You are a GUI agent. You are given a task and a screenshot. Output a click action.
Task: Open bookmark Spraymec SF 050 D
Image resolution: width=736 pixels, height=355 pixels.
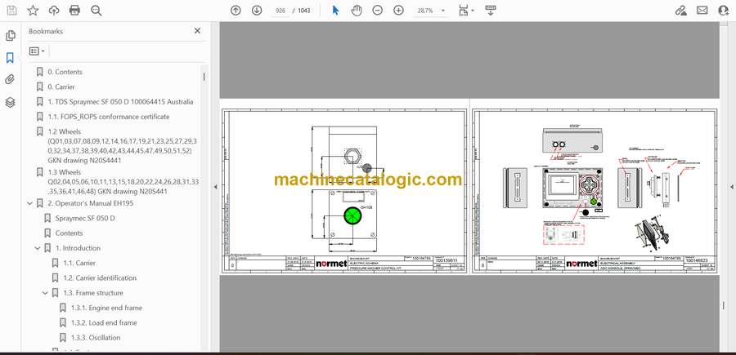tap(85, 218)
